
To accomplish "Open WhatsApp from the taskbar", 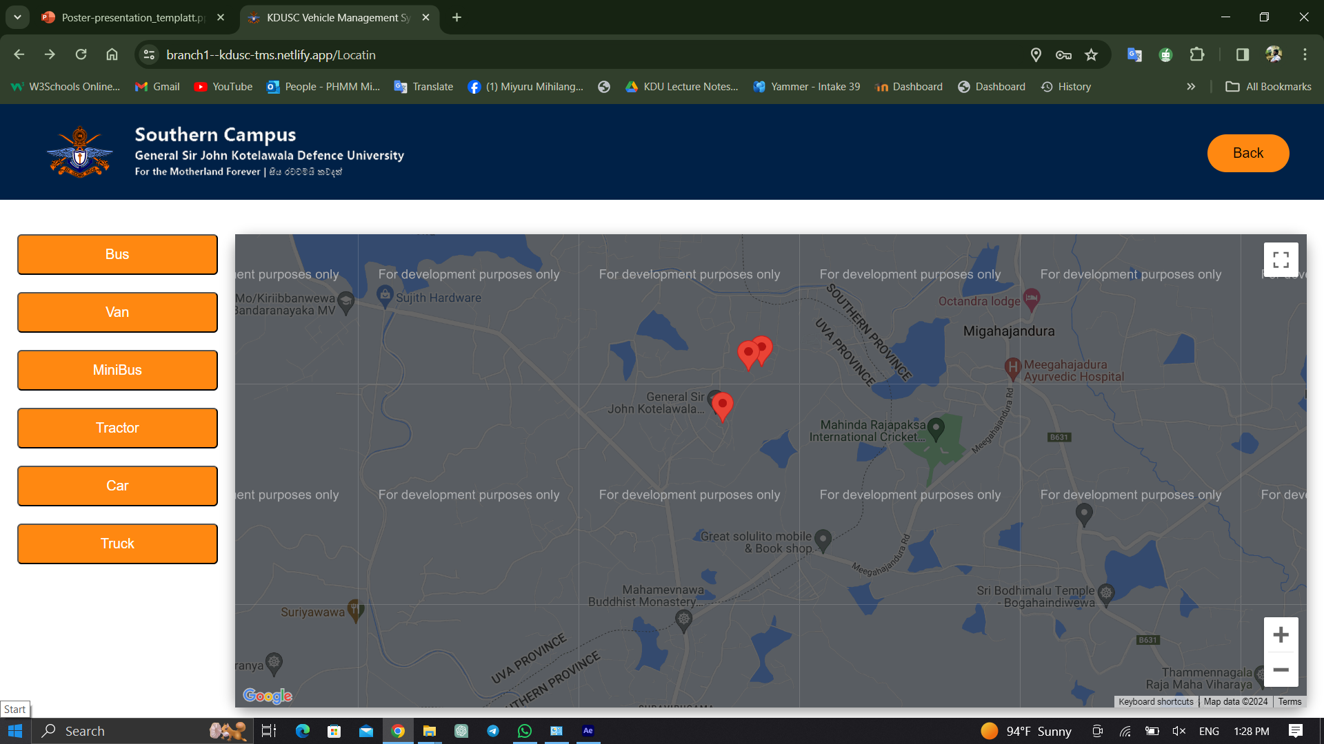I will pos(525,731).
